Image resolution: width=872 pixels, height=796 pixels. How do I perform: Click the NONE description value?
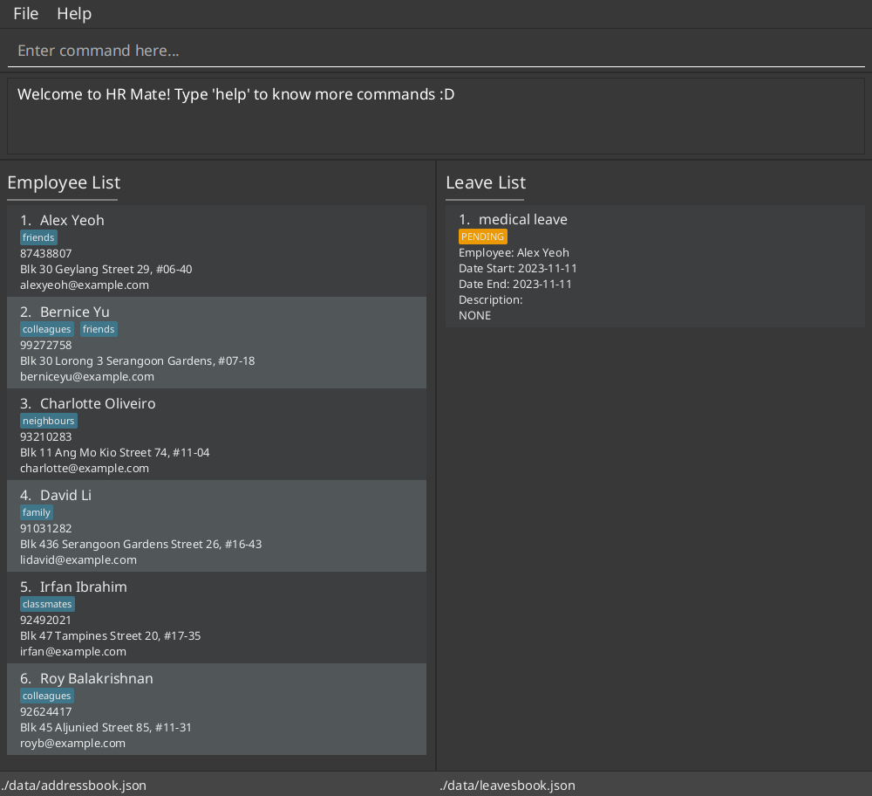pyautogui.click(x=475, y=316)
